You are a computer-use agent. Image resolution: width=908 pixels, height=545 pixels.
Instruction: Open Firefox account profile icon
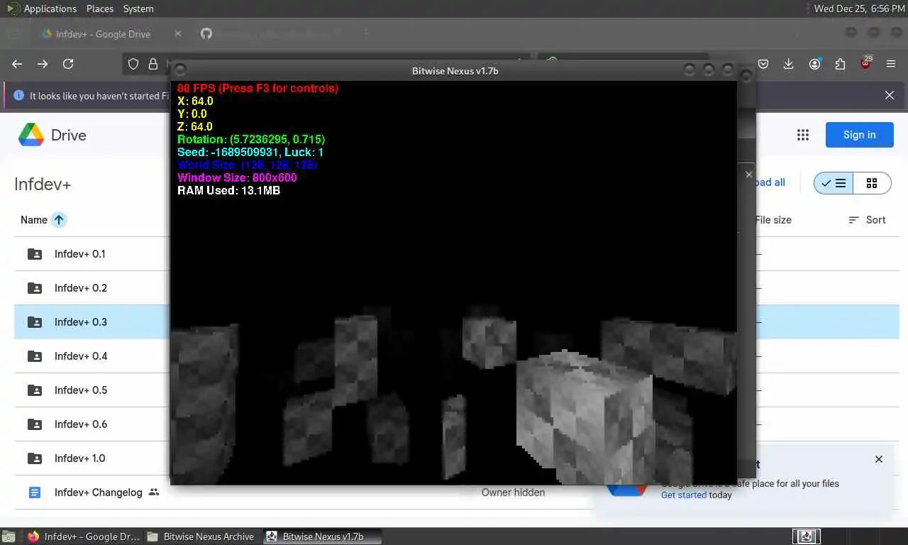pyautogui.click(x=814, y=64)
